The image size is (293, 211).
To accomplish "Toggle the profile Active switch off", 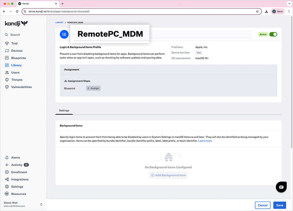I will (273, 34).
